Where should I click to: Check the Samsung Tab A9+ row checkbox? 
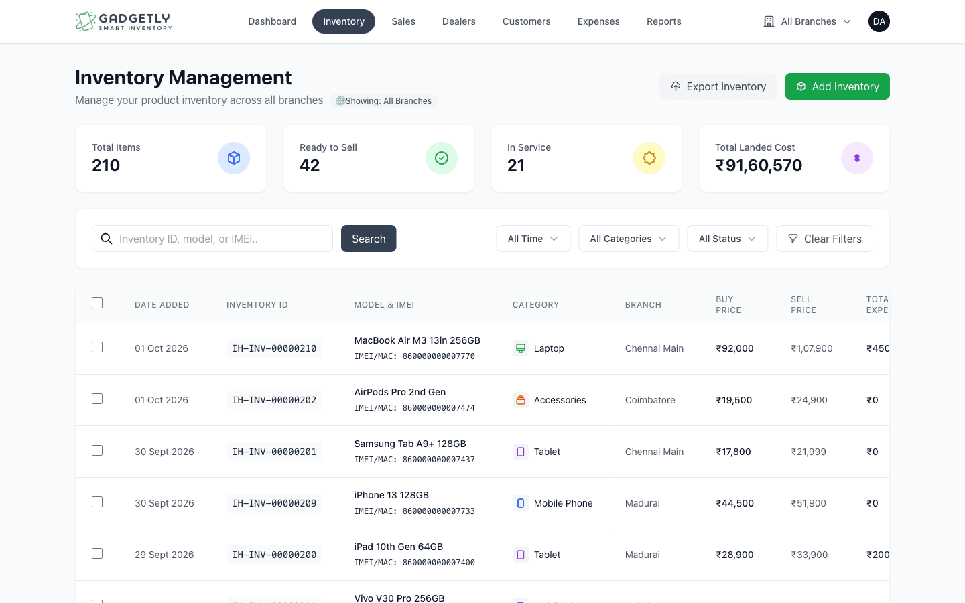[x=97, y=450]
